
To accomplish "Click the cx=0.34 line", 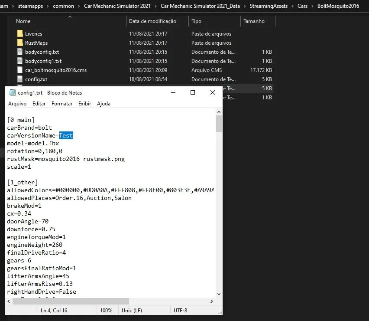I will click(19, 213).
